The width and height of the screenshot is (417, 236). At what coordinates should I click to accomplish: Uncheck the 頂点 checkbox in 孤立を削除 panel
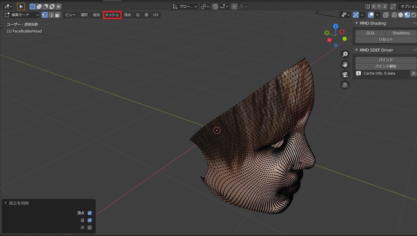(x=90, y=213)
